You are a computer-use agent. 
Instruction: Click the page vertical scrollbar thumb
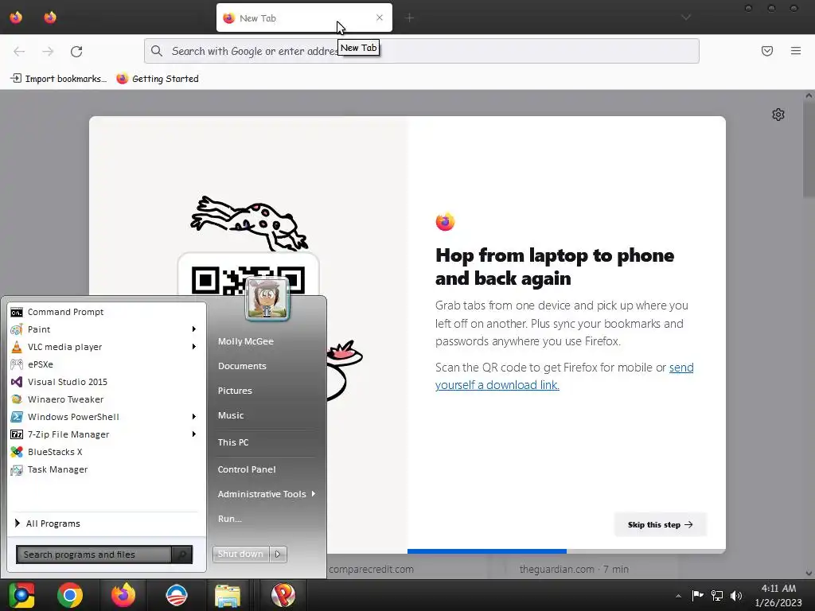click(809, 148)
